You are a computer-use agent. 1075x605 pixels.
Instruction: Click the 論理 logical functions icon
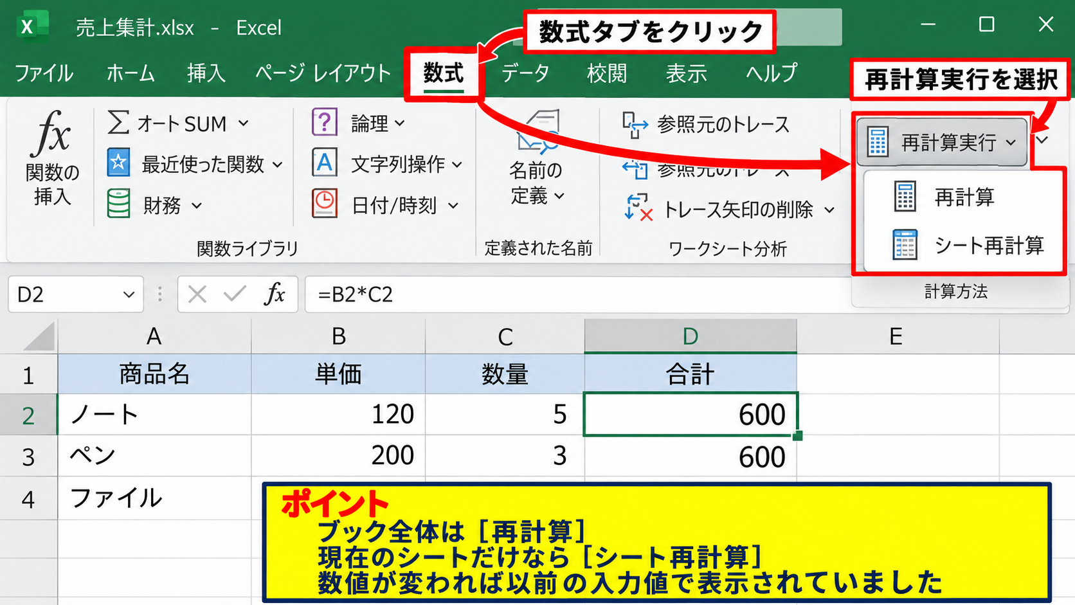coord(325,122)
